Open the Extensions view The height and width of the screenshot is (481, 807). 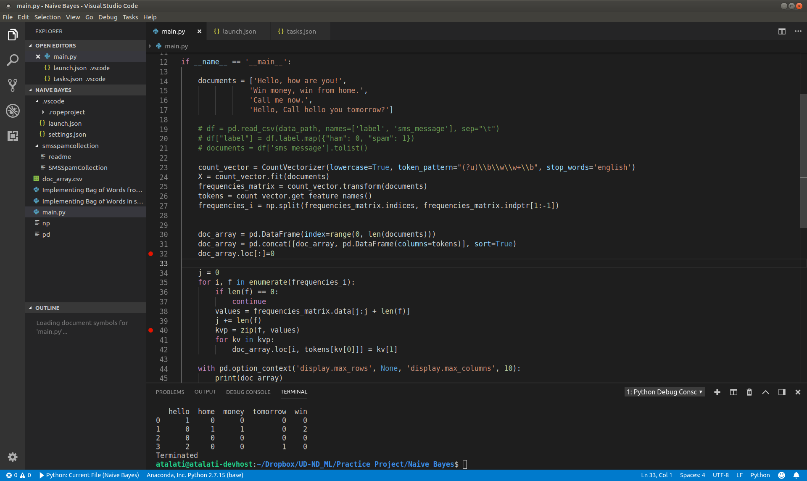point(13,136)
